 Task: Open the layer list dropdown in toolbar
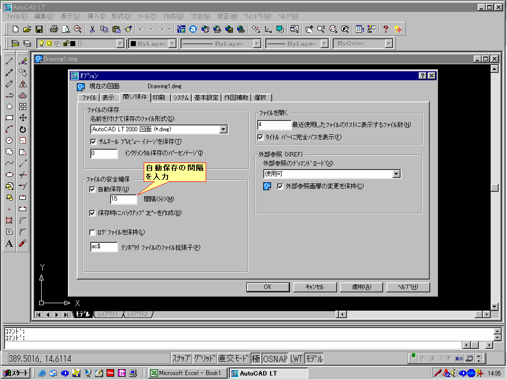[x=120, y=44]
